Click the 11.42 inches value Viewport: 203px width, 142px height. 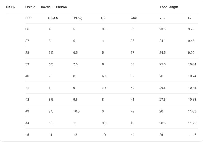coord(192,135)
